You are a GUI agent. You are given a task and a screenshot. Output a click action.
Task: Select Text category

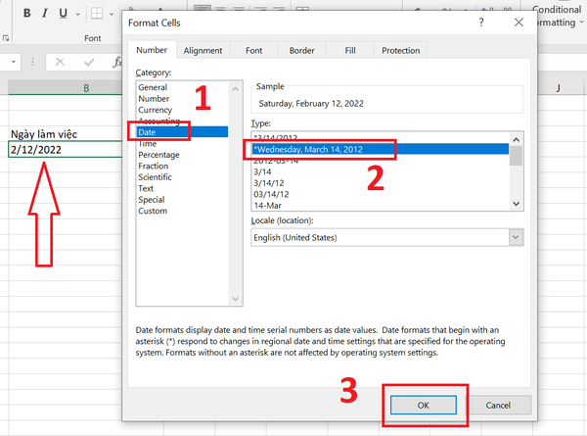tap(182, 188)
